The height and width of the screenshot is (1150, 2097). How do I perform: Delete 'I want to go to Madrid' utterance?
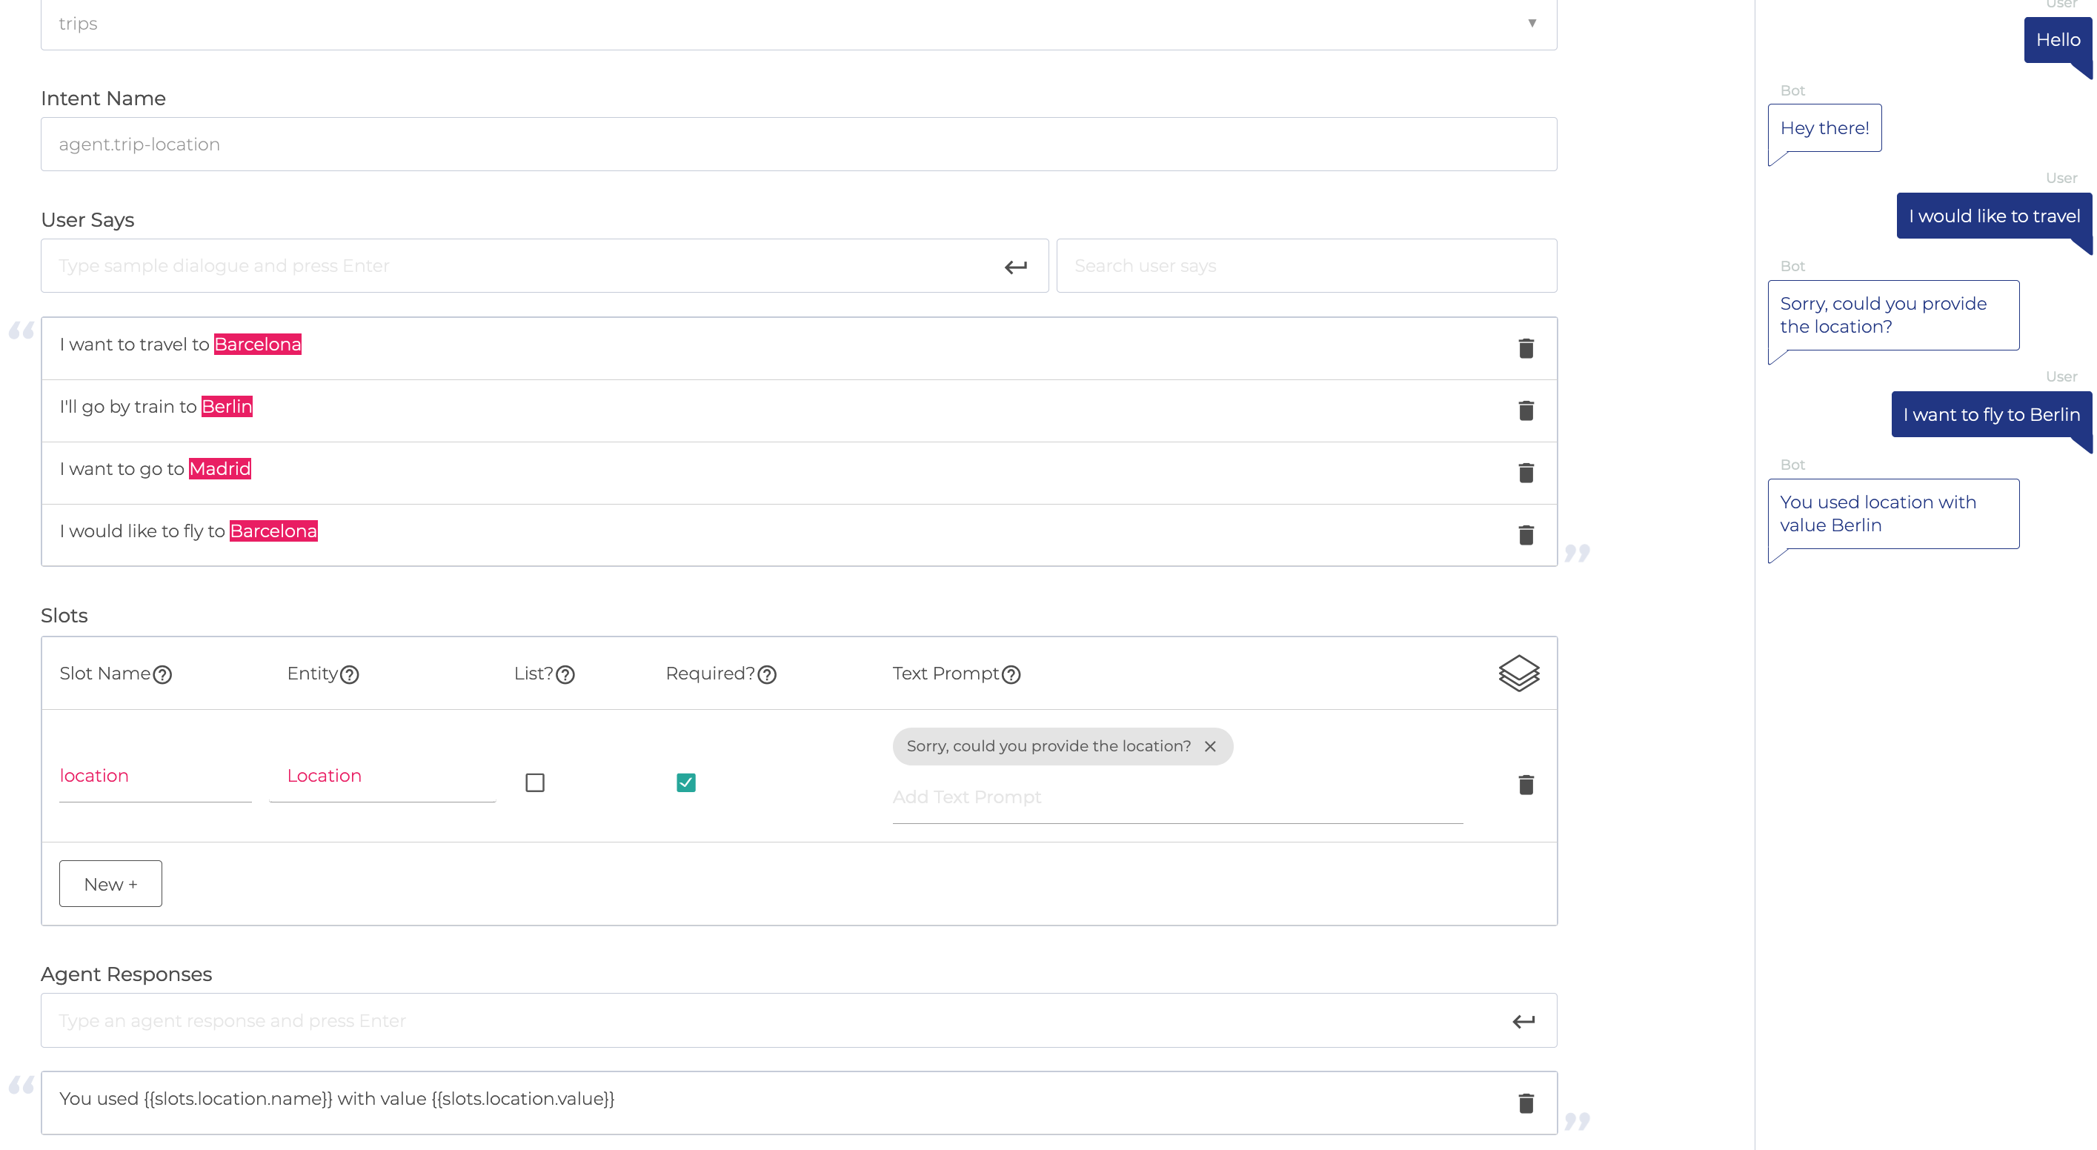(x=1526, y=473)
